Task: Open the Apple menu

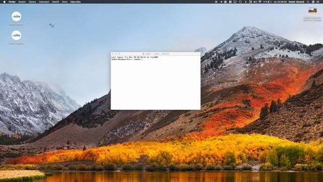Action: [x=5, y=2]
